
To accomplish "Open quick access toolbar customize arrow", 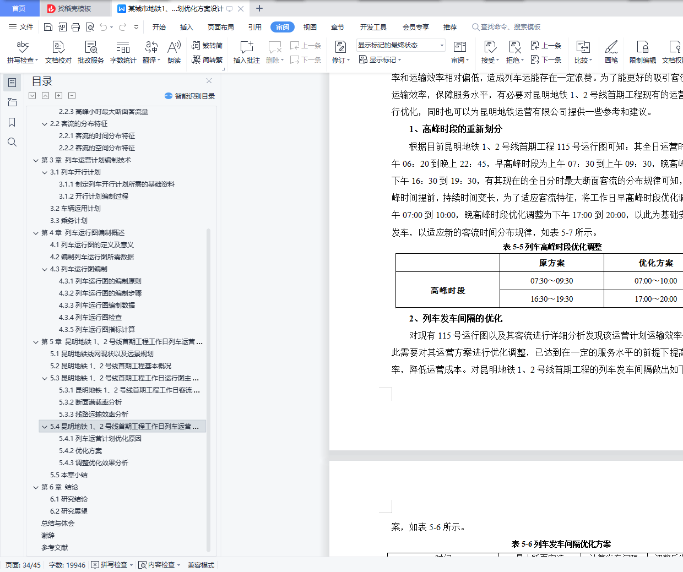I will pos(136,27).
